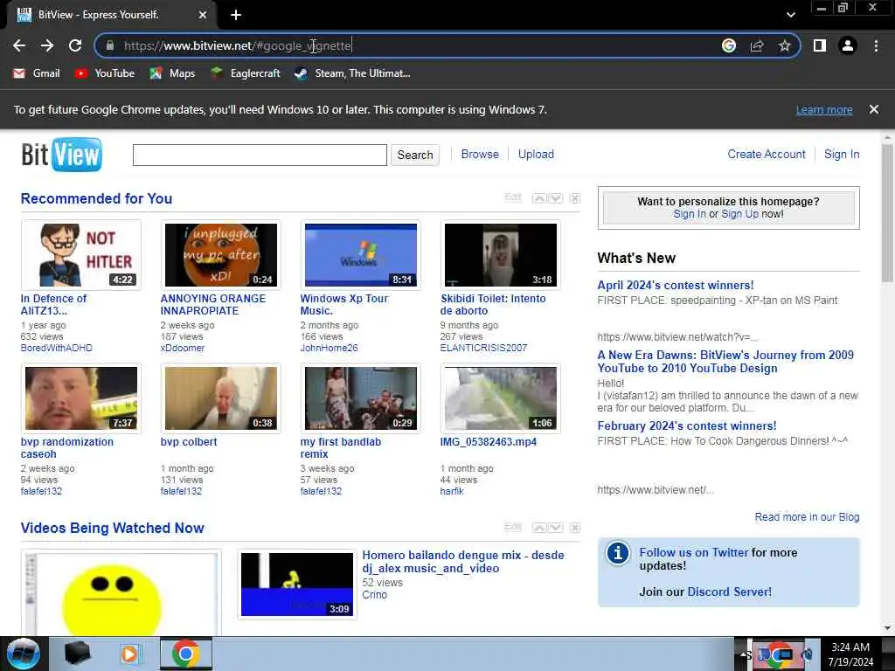The height and width of the screenshot is (671, 895).
Task: Click the Search button
Action: point(415,155)
